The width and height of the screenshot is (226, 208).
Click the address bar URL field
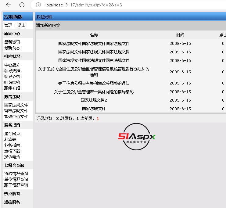(122, 5)
